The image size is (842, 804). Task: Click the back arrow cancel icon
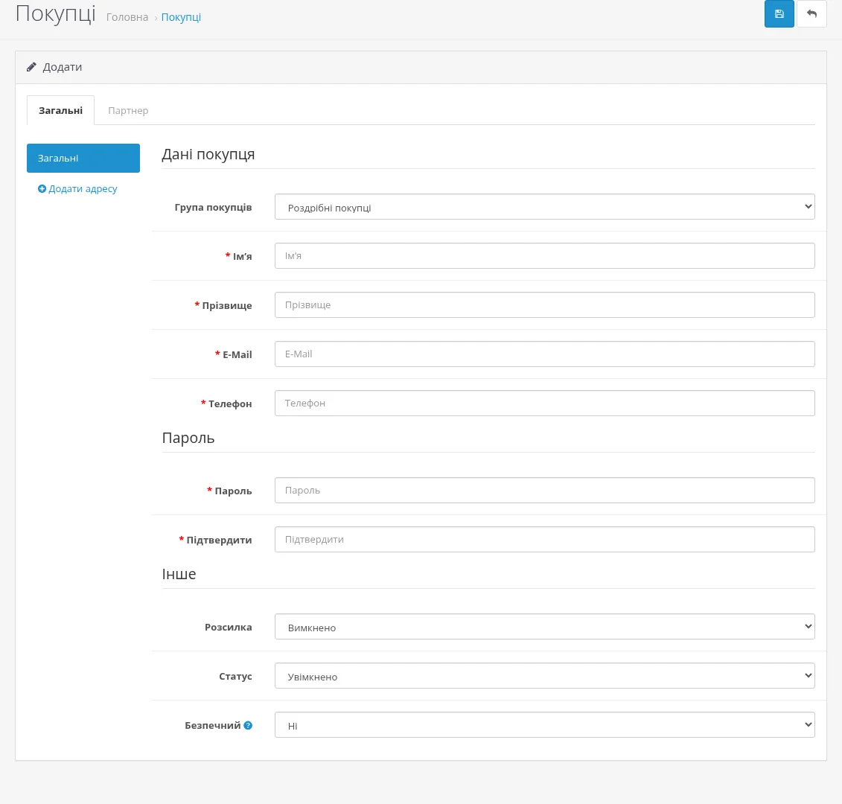click(811, 14)
